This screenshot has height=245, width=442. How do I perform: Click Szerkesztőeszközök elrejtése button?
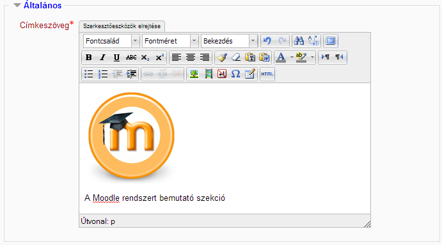coord(122,26)
